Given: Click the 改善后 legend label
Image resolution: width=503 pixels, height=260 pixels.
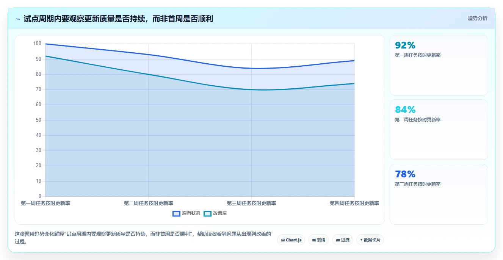Looking at the screenshot, I should pos(220,213).
